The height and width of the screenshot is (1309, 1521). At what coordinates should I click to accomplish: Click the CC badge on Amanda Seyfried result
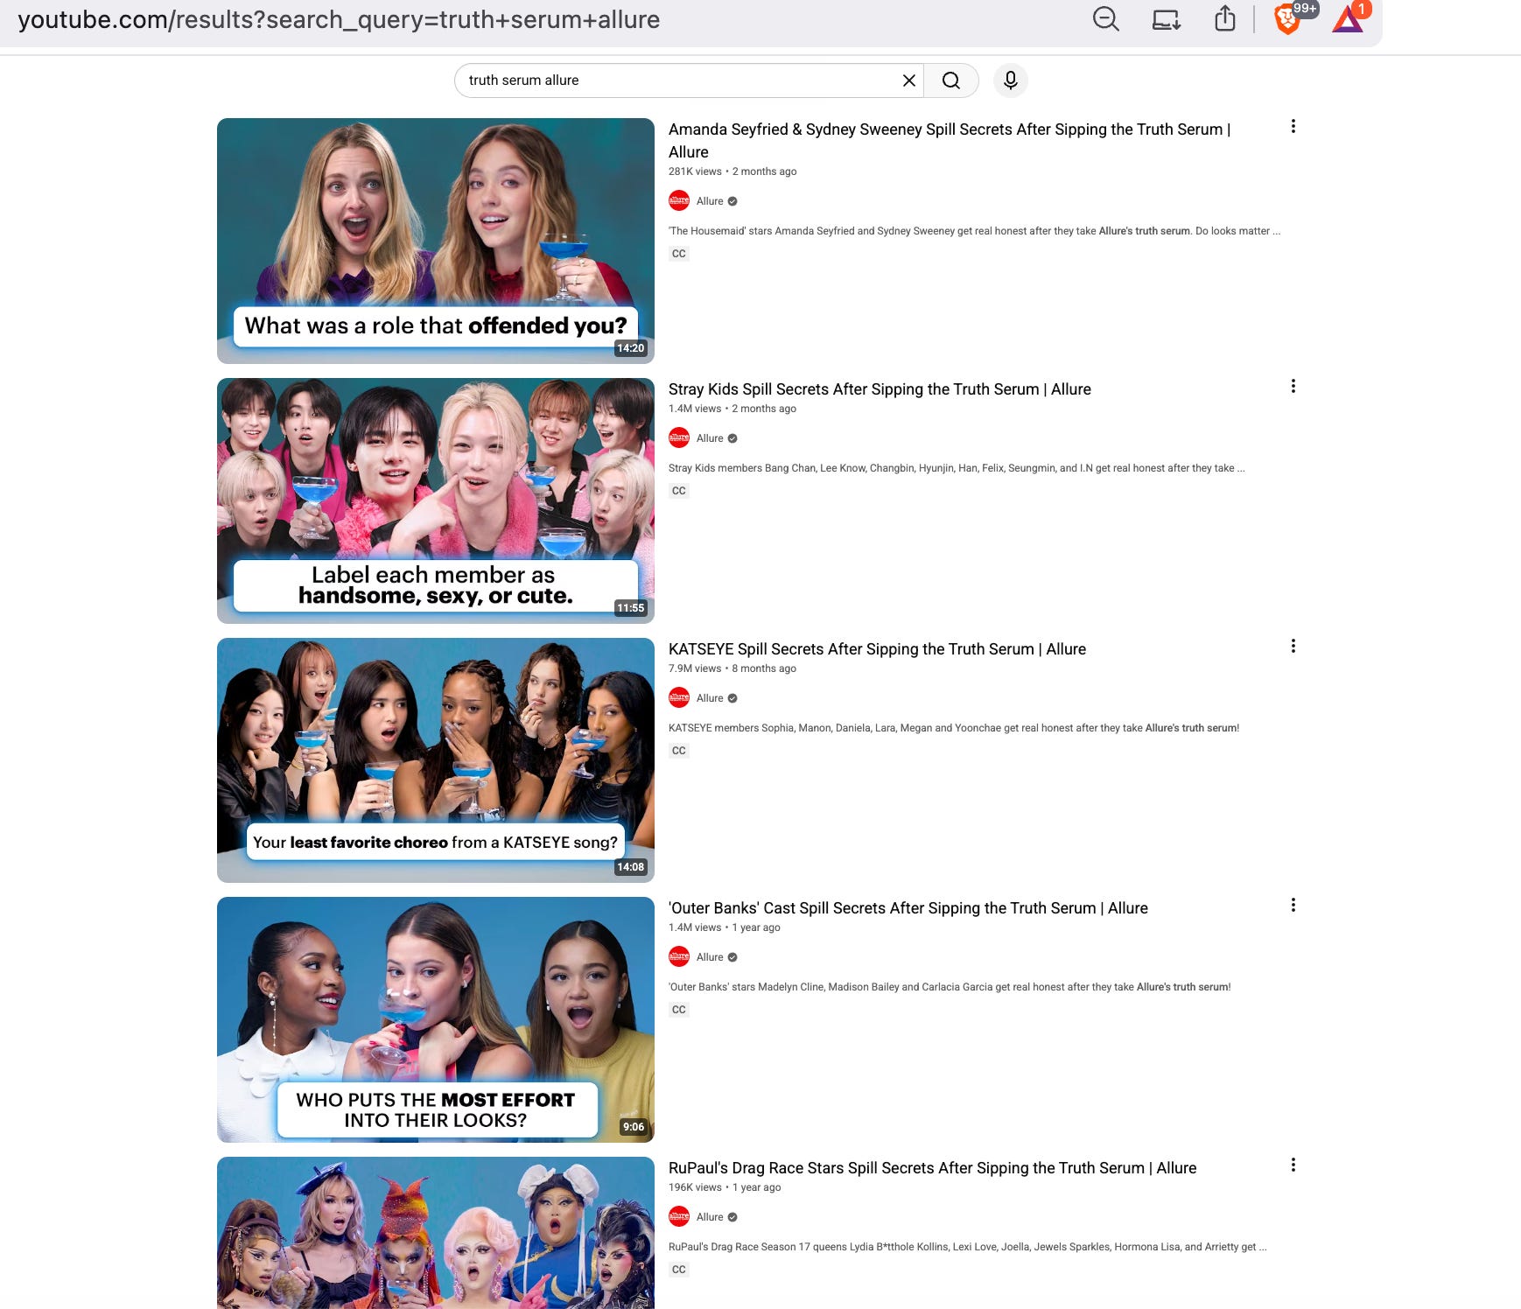(679, 254)
